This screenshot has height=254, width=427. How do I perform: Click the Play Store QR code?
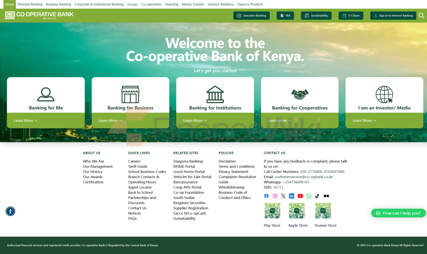point(272,211)
